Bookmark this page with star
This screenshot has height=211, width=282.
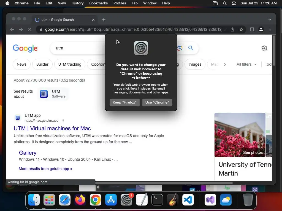pyautogui.click(x=241, y=29)
